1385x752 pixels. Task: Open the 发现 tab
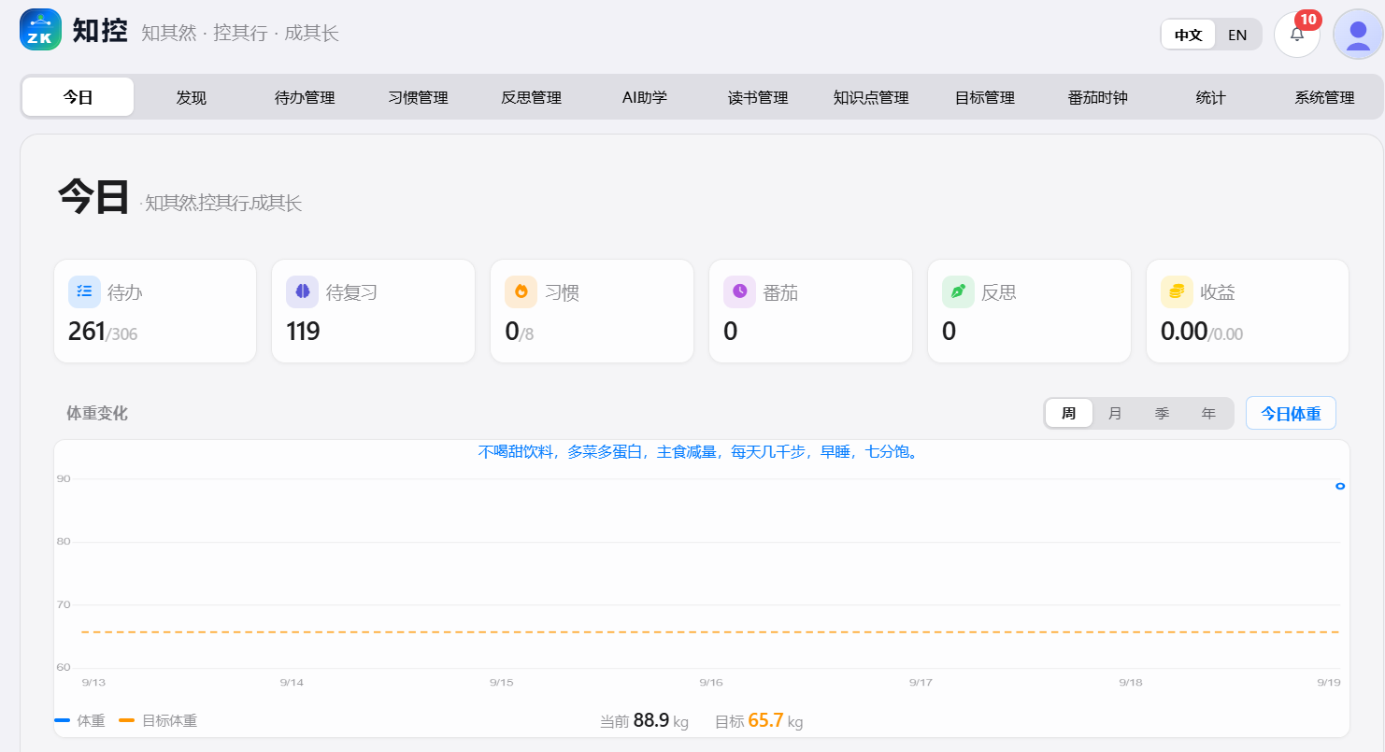click(192, 97)
